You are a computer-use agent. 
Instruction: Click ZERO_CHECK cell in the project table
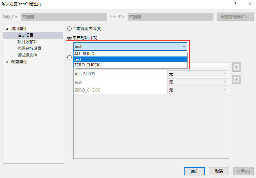[120, 90]
